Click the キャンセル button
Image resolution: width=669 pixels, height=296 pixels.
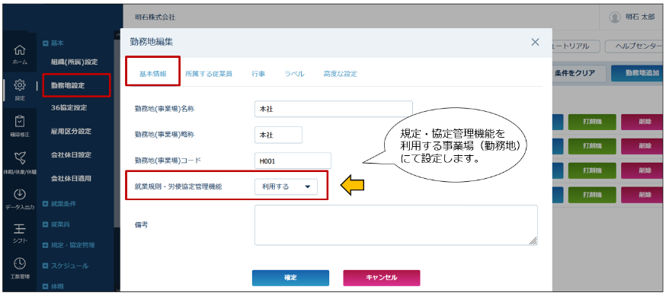[382, 278]
